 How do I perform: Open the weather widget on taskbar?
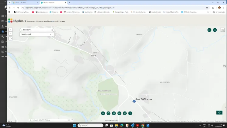click(x=6, y=125)
